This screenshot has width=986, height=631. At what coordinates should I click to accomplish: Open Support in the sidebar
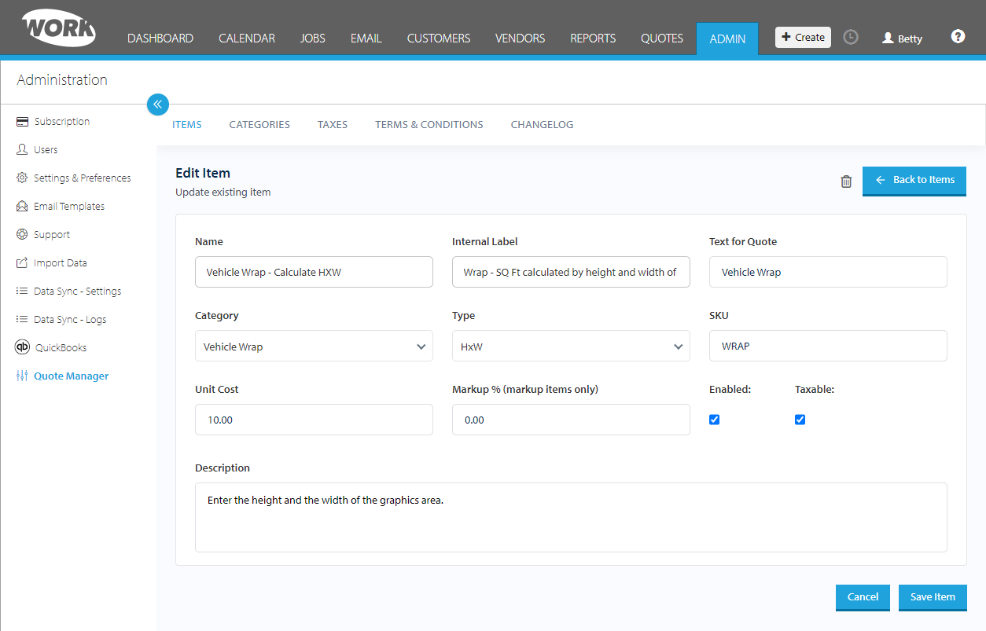pyautogui.click(x=52, y=234)
